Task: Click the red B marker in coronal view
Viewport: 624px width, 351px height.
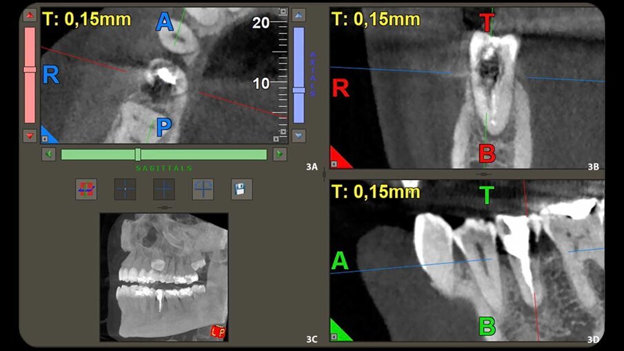Action: click(x=487, y=154)
